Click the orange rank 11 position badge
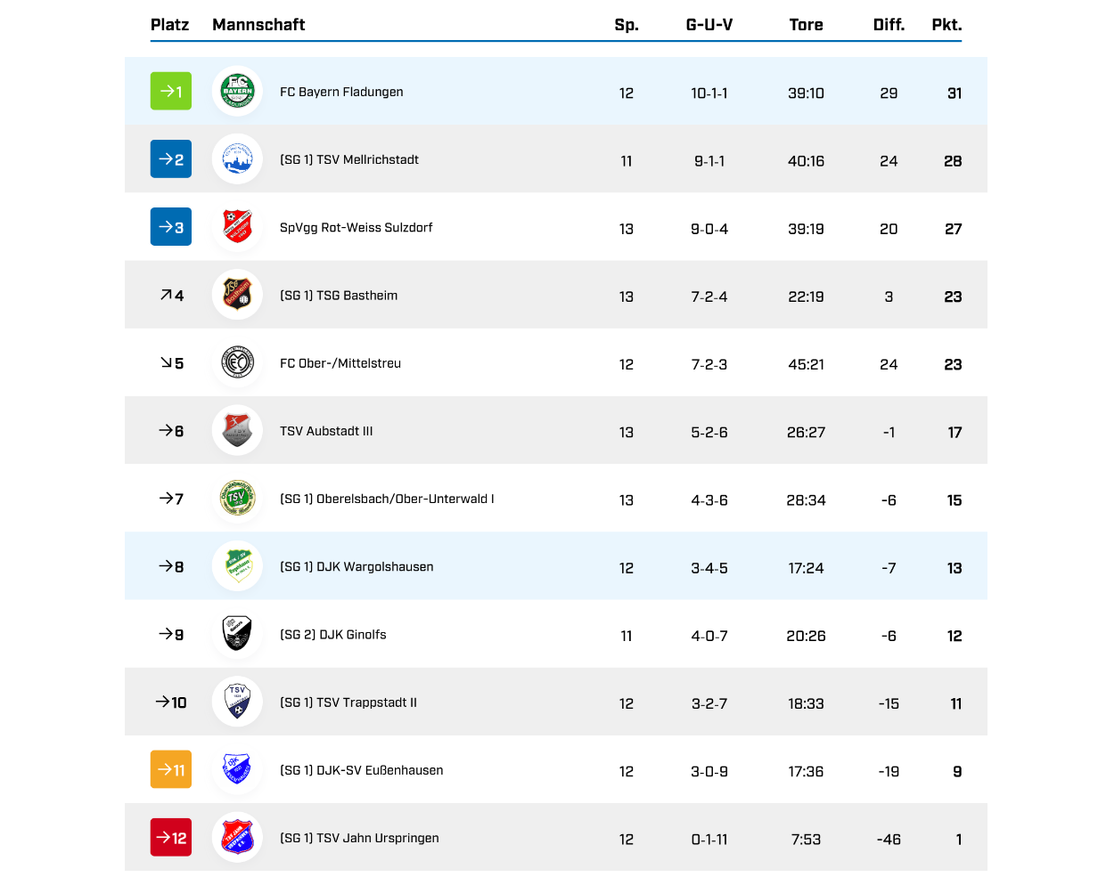Screen dimensions: 1098x877 171,769
